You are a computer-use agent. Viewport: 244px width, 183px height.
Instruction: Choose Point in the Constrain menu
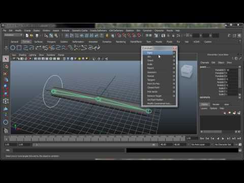click(x=150, y=53)
